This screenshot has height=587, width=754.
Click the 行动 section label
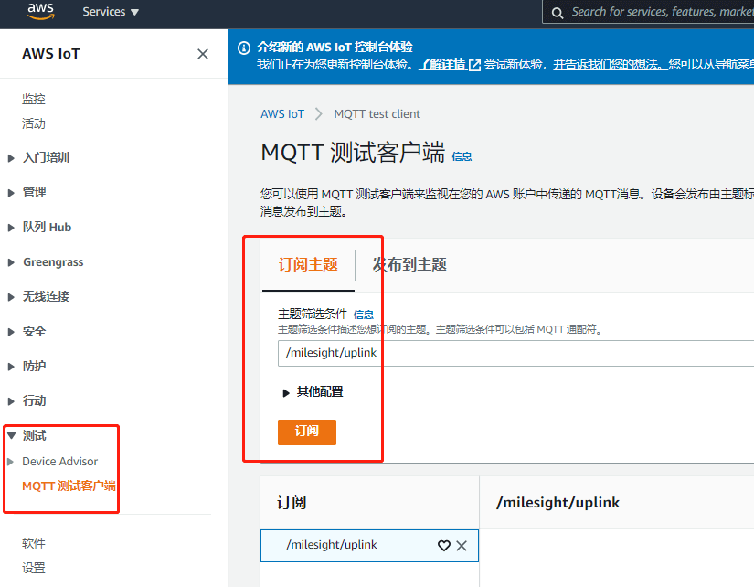34,400
